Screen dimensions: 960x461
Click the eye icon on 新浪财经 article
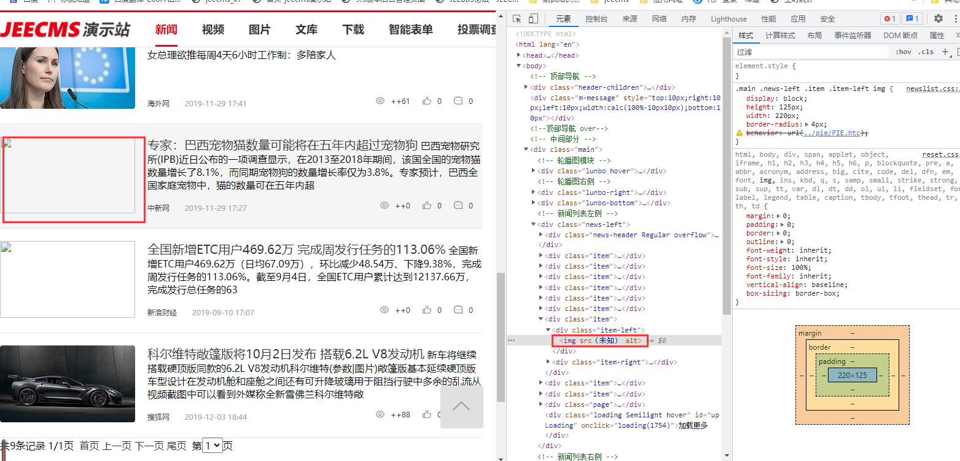[x=384, y=310]
